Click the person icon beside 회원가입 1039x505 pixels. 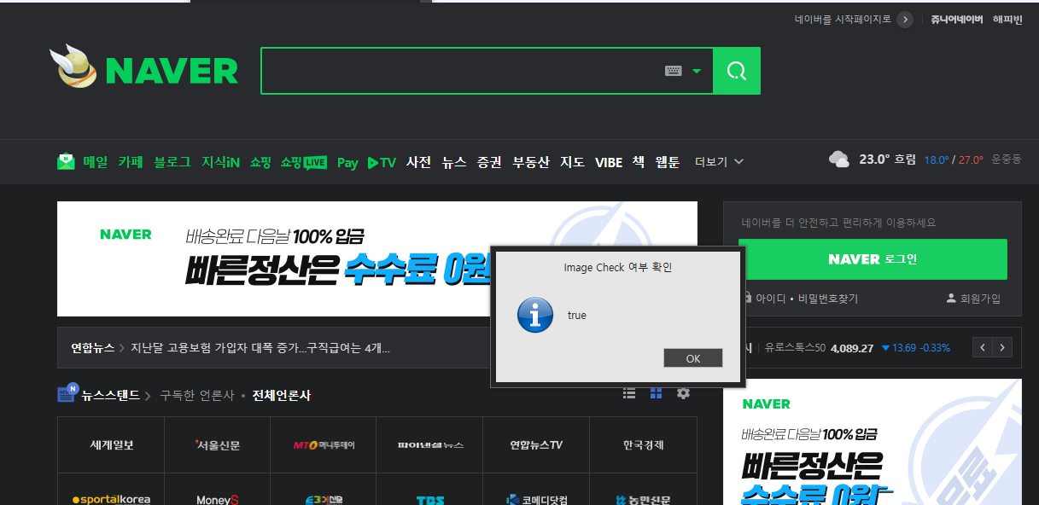pos(951,299)
